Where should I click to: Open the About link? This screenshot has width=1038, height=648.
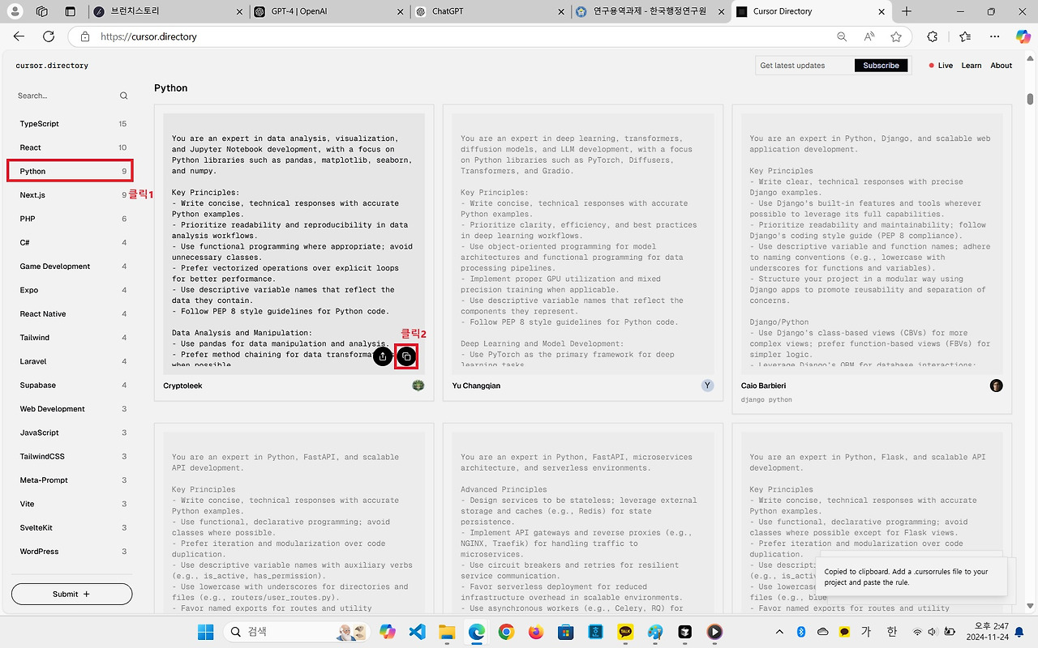point(1002,66)
